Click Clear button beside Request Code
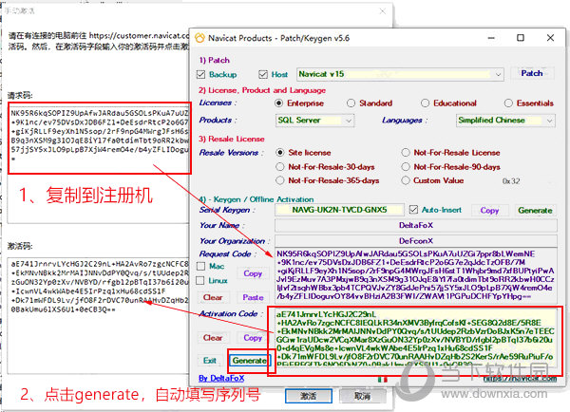 [213, 297]
